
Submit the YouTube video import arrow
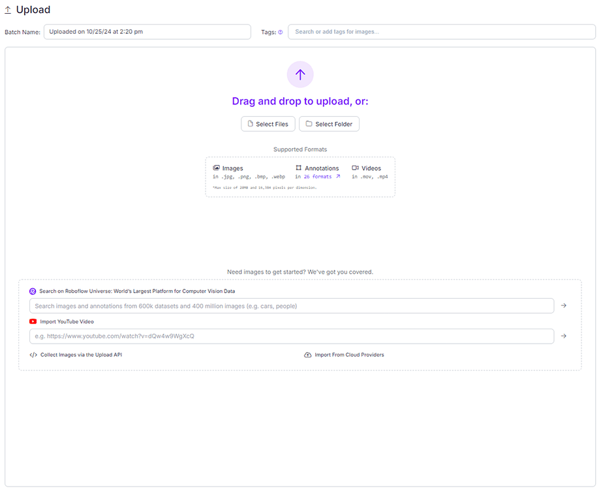pyautogui.click(x=564, y=336)
